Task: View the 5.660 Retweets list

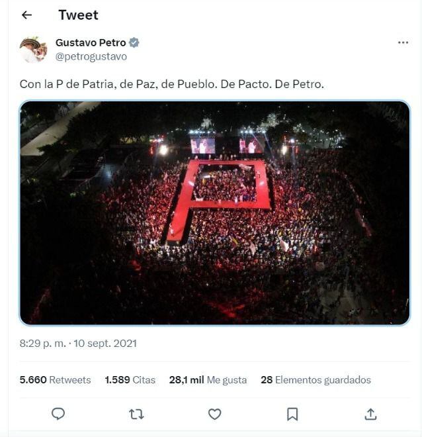Action: coord(56,380)
